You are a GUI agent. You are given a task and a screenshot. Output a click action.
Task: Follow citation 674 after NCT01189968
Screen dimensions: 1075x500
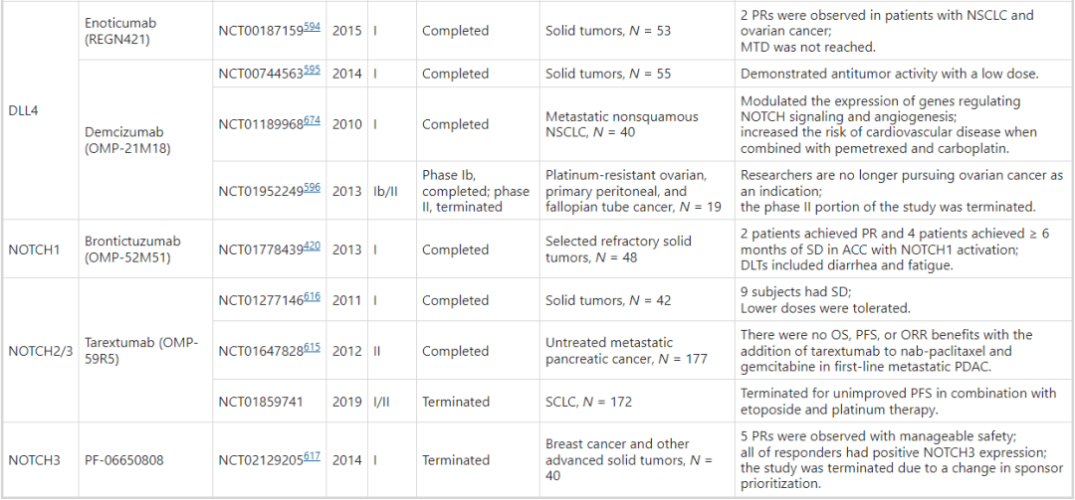[x=313, y=121]
